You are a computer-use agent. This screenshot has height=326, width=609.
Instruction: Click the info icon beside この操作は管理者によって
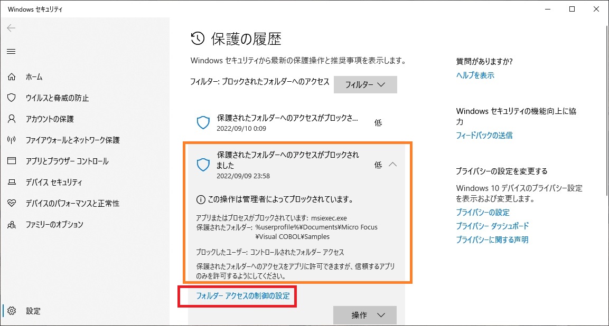pos(200,200)
